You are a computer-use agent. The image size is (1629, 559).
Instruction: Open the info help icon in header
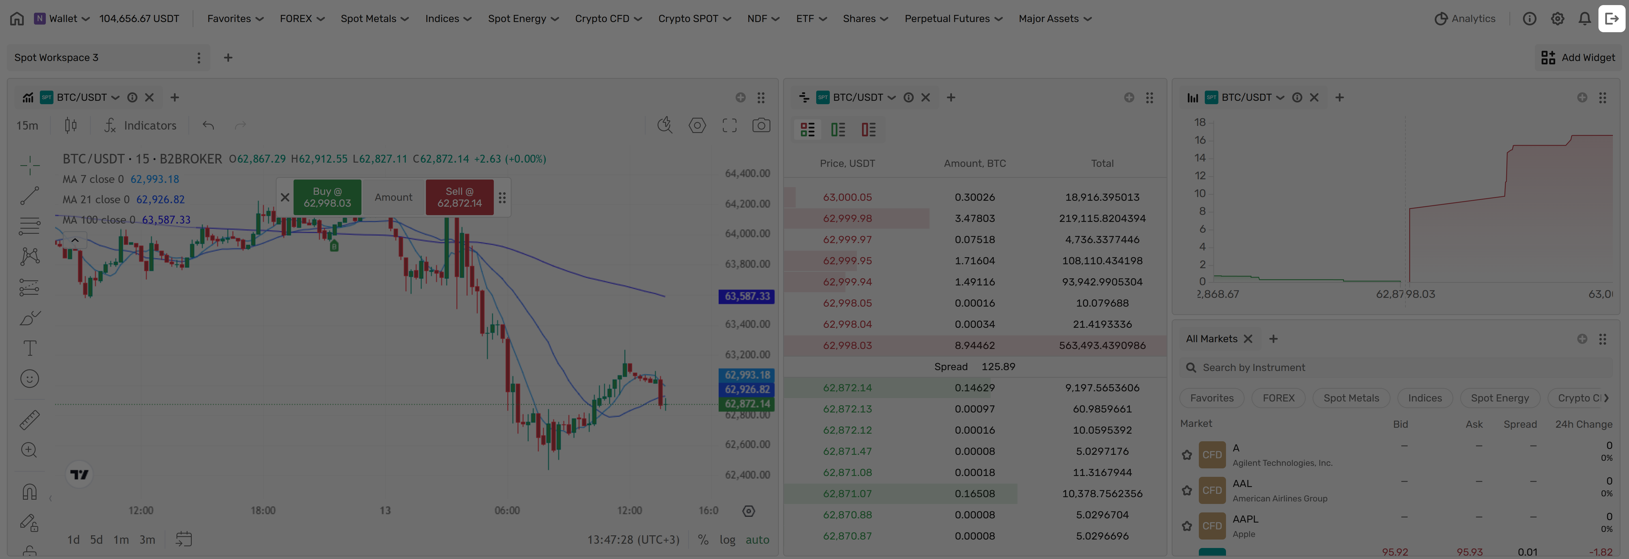(1529, 19)
